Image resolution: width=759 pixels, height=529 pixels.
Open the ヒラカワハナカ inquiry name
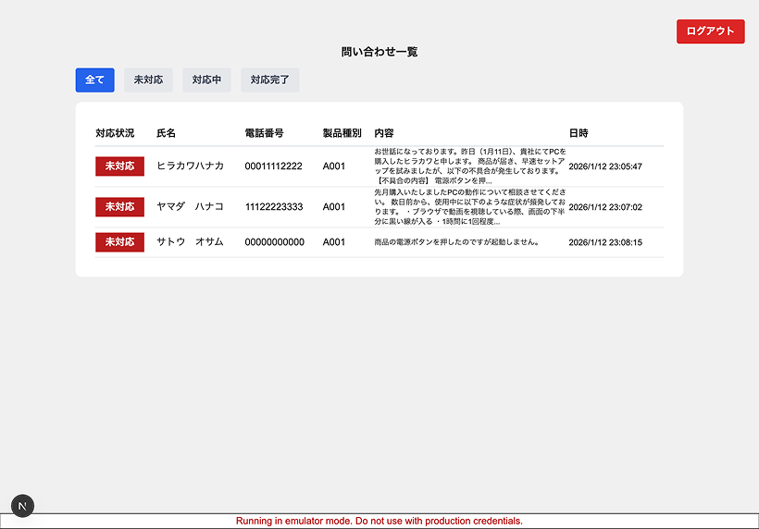(x=190, y=166)
